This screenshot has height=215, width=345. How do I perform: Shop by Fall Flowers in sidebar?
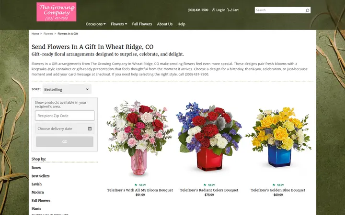pos(41,201)
